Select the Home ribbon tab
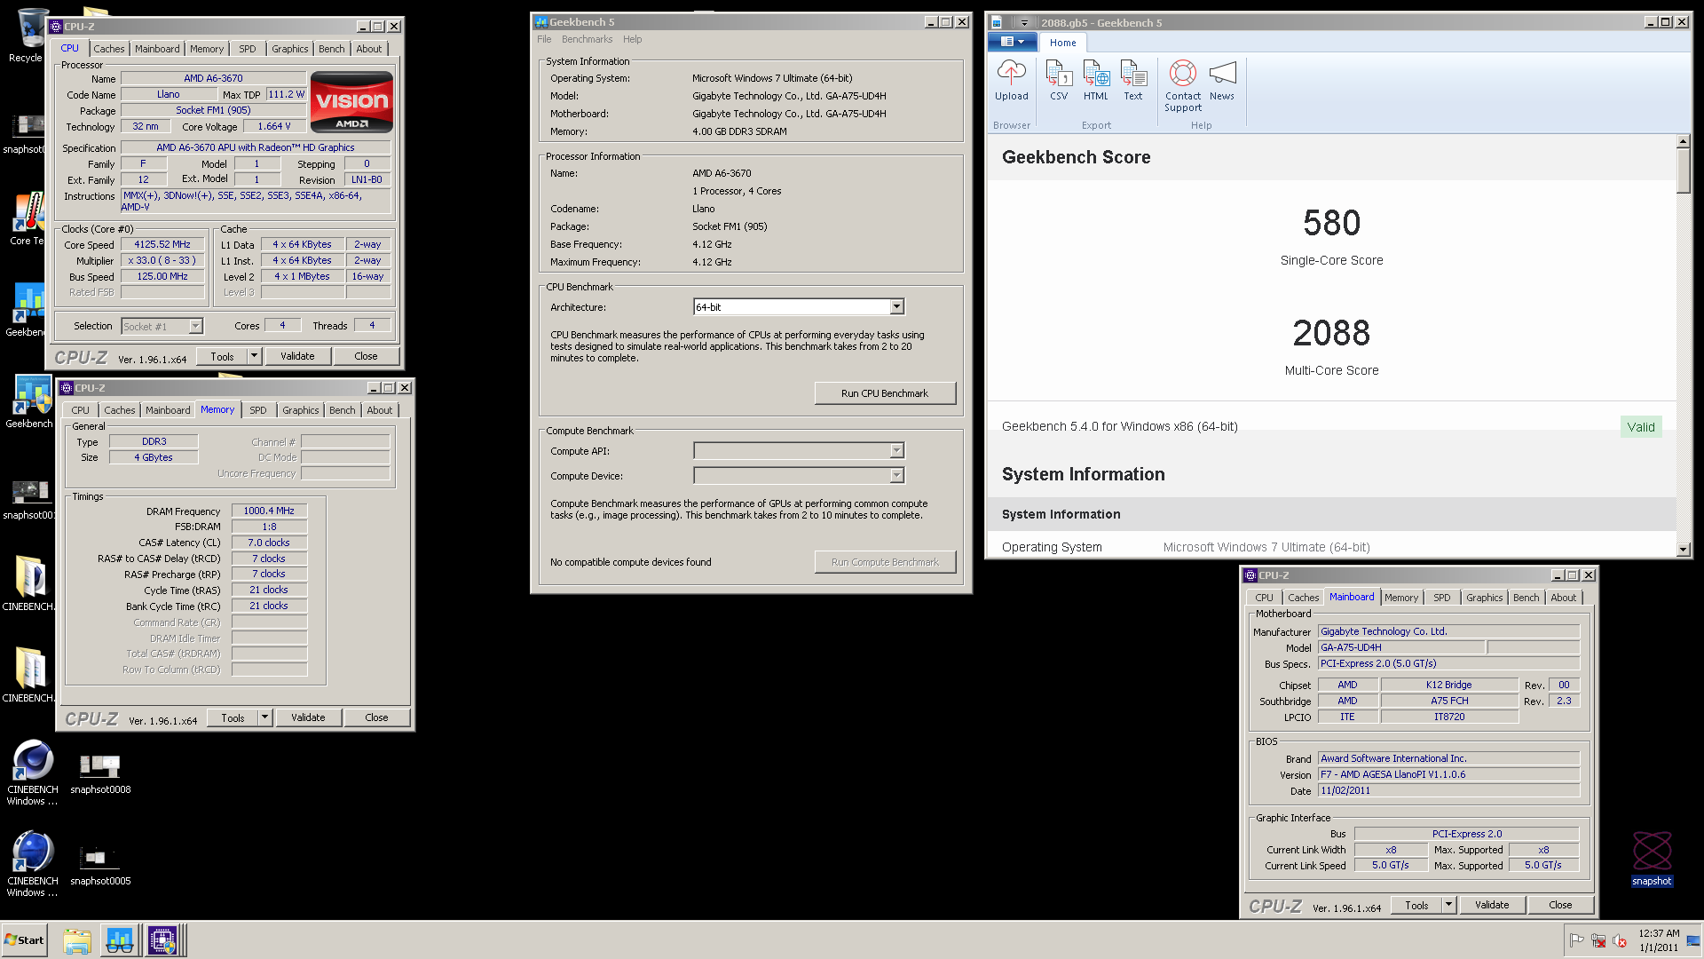The height and width of the screenshot is (959, 1704). 1062,43
